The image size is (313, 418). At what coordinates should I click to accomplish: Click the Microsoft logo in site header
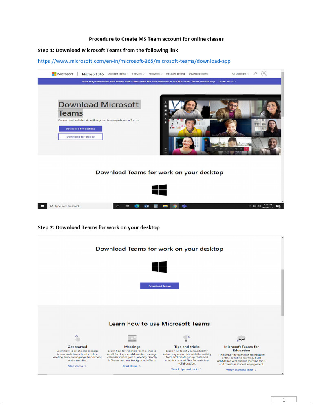point(62,74)
